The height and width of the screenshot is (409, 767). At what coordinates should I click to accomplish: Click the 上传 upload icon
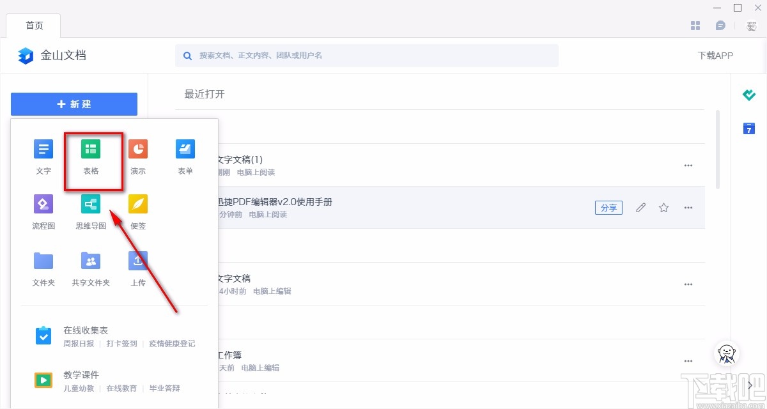[137, 268]
